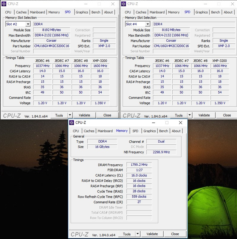This screenshot has height=239, width=237.
Task: Switch to CPU tab in Slot #2 window
Action: 8,12
